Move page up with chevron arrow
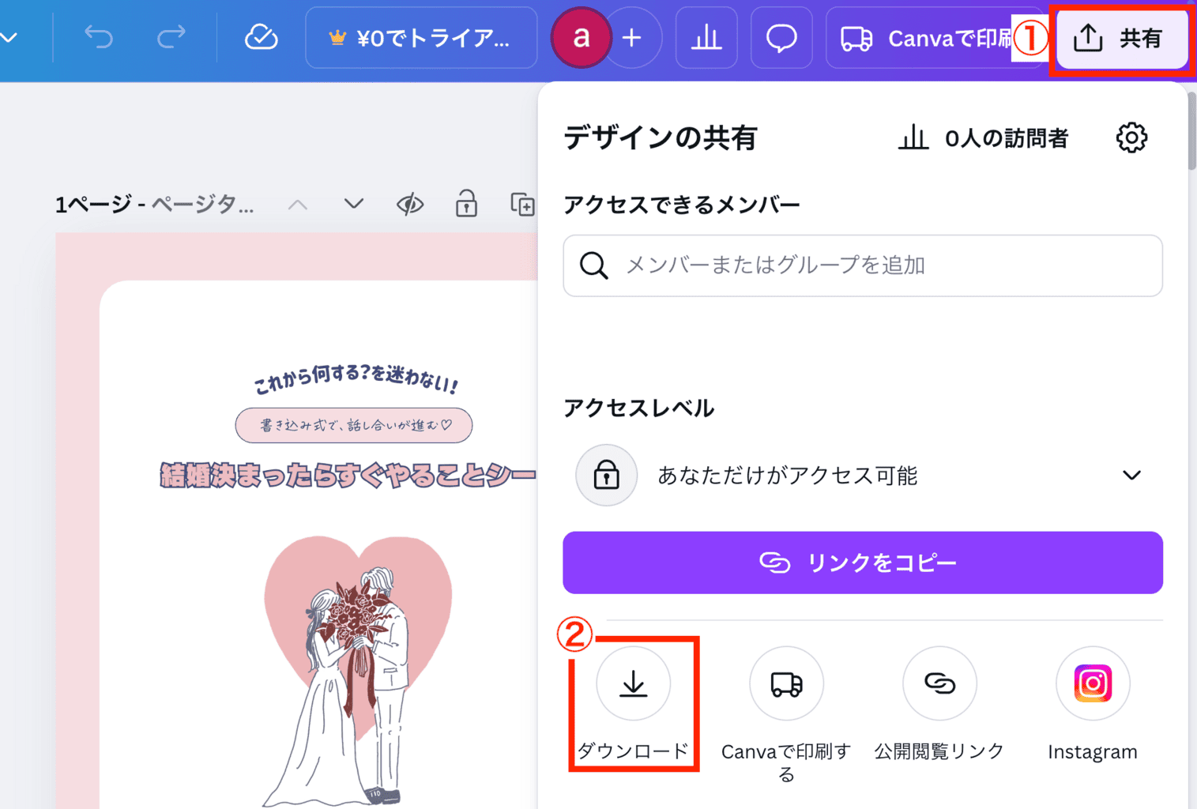Image resolution: width=1197 pixels, height=809 pixels. pos(298,205)
